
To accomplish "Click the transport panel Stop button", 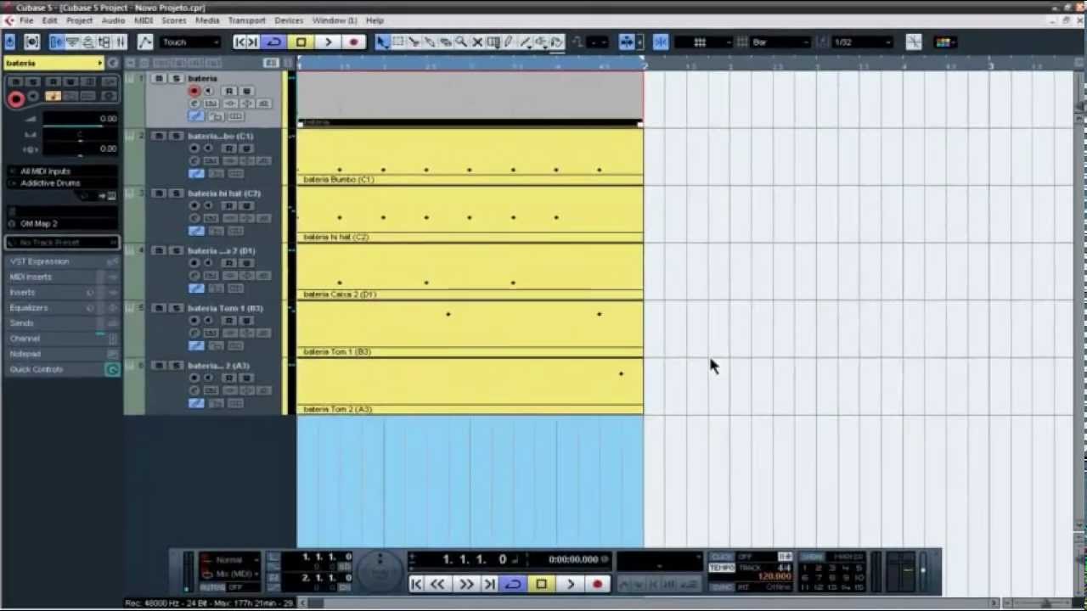I will pos(541,584).
